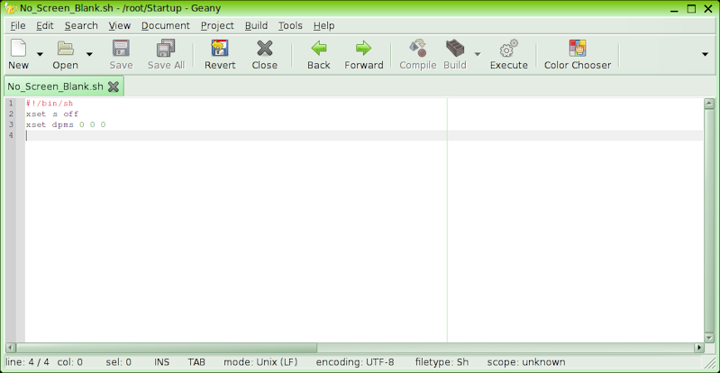Open the Help menu
Viewport: 720px width, 373px height.
tap(324, 26)
